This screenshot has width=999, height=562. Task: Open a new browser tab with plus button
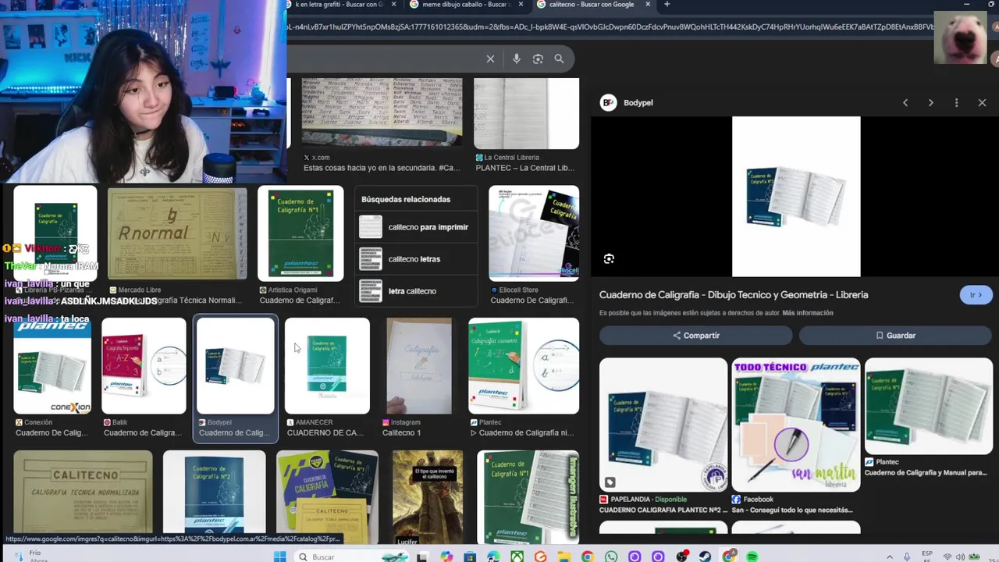click(x=667, y=5)
